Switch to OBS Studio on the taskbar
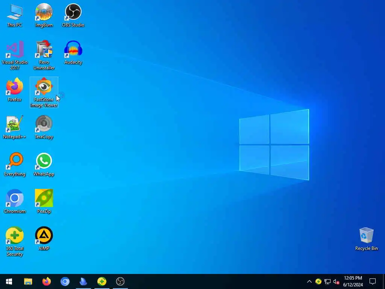Image resolution: width=385 pixels, height=289 pixels. pos(120,281)
